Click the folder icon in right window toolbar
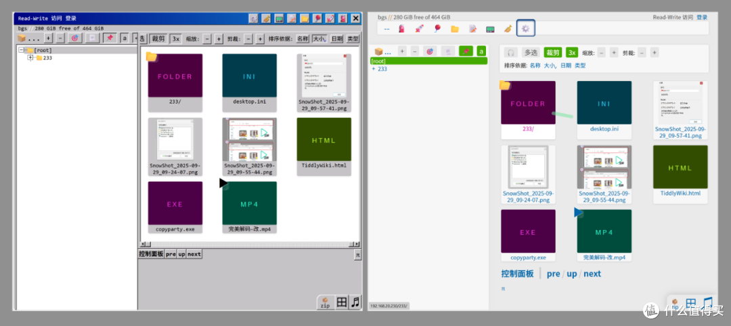This screenshot has height=326, width=731. click(x=455, y=29)
